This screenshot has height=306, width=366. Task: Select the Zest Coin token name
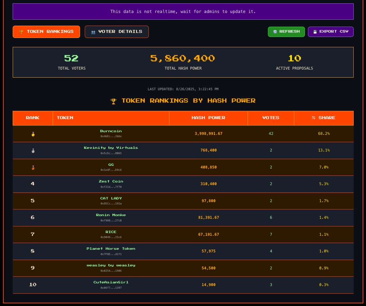(111, 181)
